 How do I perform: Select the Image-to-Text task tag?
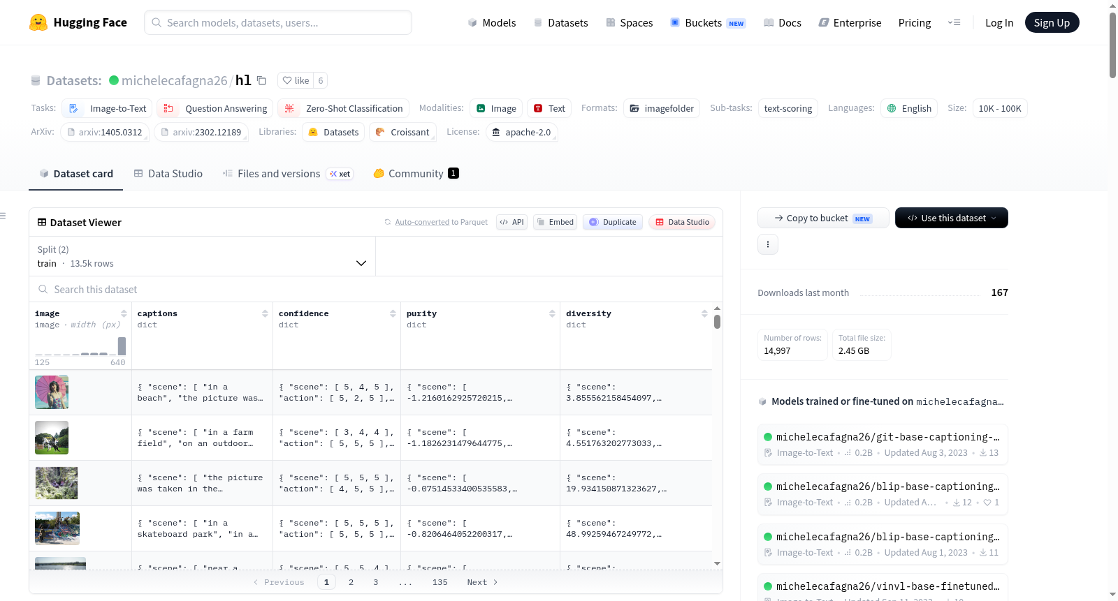(x=107, y=108)
